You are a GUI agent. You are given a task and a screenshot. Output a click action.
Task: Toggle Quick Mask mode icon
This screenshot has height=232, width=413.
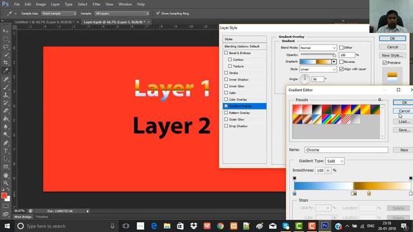click(x=6, y=206)
